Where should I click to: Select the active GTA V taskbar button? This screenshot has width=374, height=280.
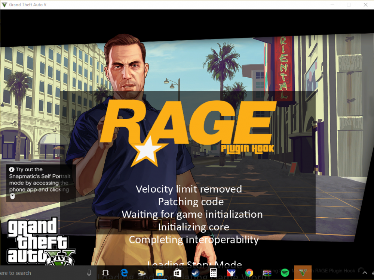[x=303, y=273]
